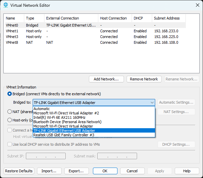Close the Virtual Network Editor window
Image resolution: width=203 pixels, height=178 pixels.
click(x=197, y=5)
